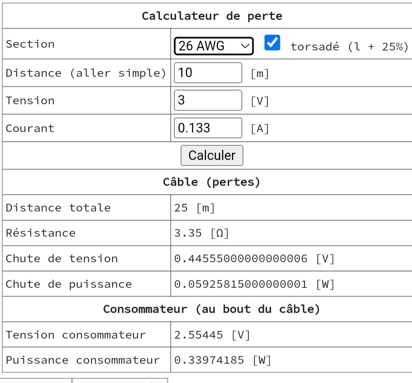
Task: Click the Résistance value 3.35 [Ω]
Action: click(201, 233)
